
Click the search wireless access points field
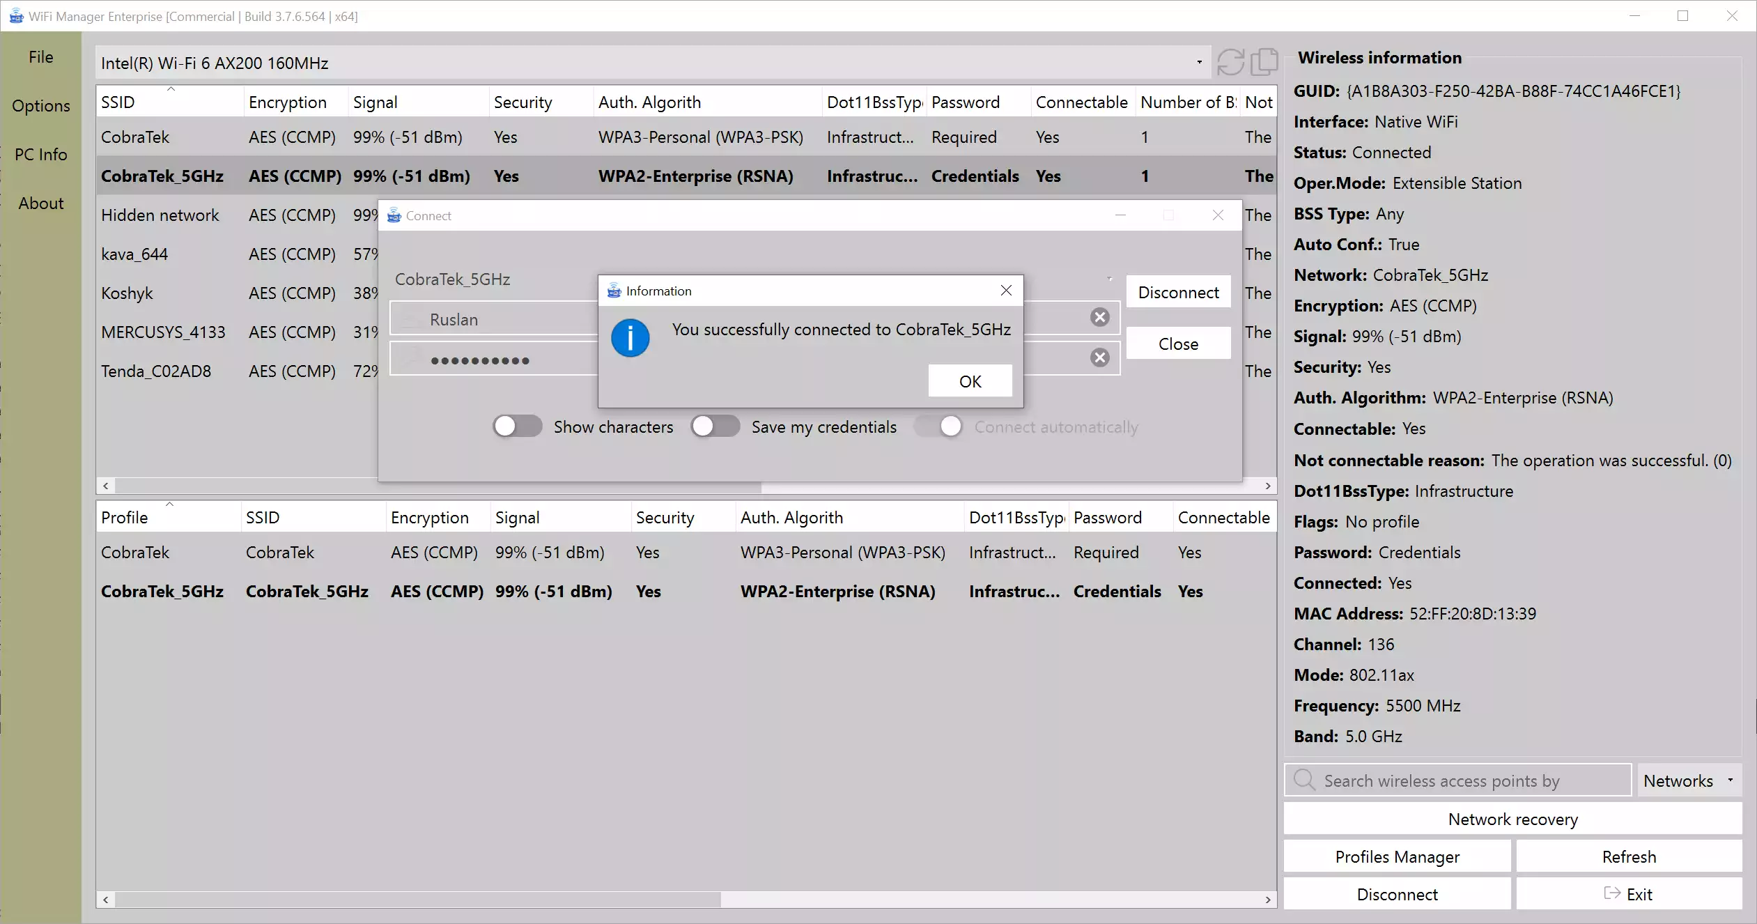[x=1457, y=780]
